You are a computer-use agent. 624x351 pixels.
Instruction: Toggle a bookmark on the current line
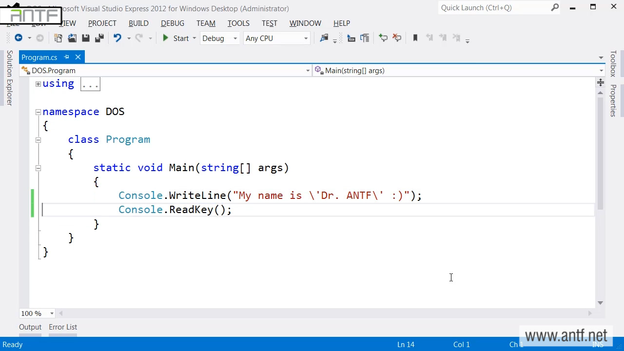[415, 38]
